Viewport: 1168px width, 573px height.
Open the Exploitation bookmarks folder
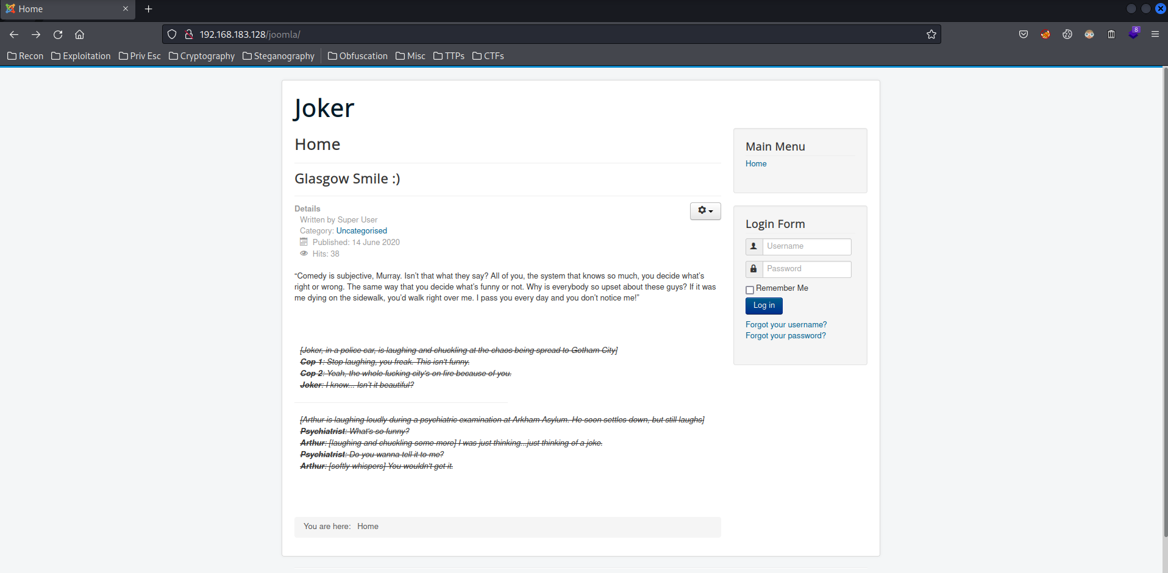click(x=81, y=56)
